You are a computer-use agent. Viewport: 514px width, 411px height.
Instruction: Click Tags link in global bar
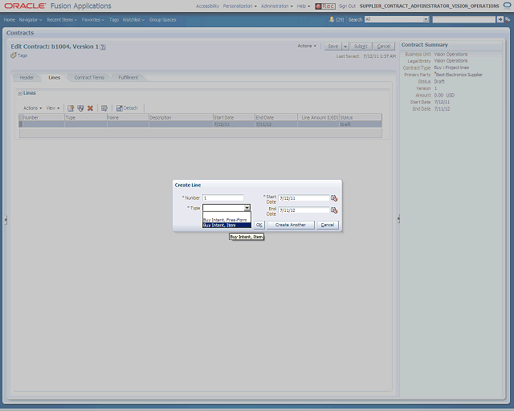tap(114, 19)
